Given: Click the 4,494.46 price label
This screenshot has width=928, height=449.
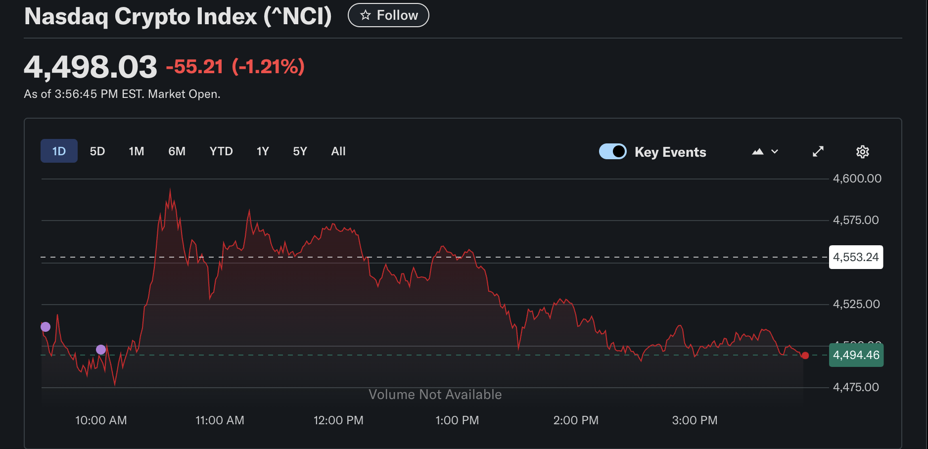Looking at the screenshot, I should tap(856, 355).
